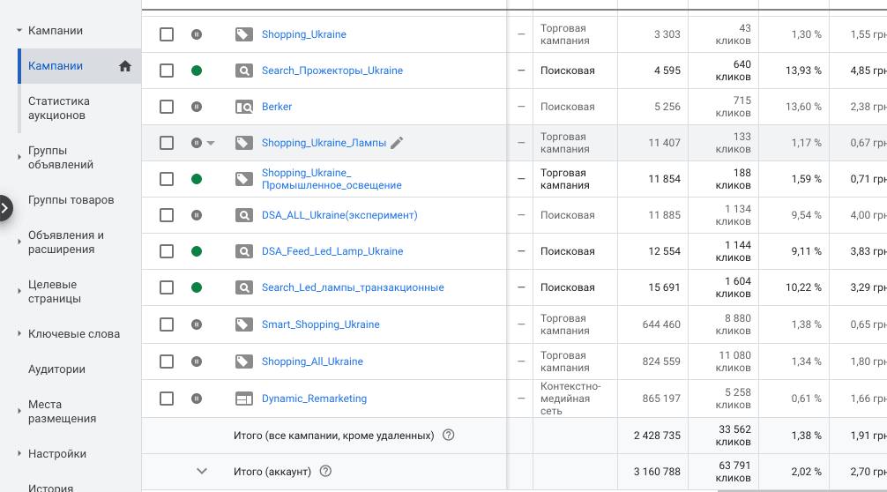Screen dimensions: 887x492
Task: Tick the checkbox for Shopping_Ukraine_Лампы
Action: pyautogui.click(x=167, y=143)
